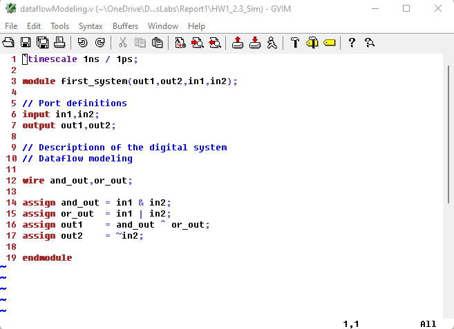Open the Window menu
The height and width of the screenshot is (329, 454).
(163, 26)
